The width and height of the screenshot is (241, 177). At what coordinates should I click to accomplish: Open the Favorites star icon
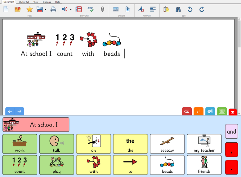pos(29,9)
